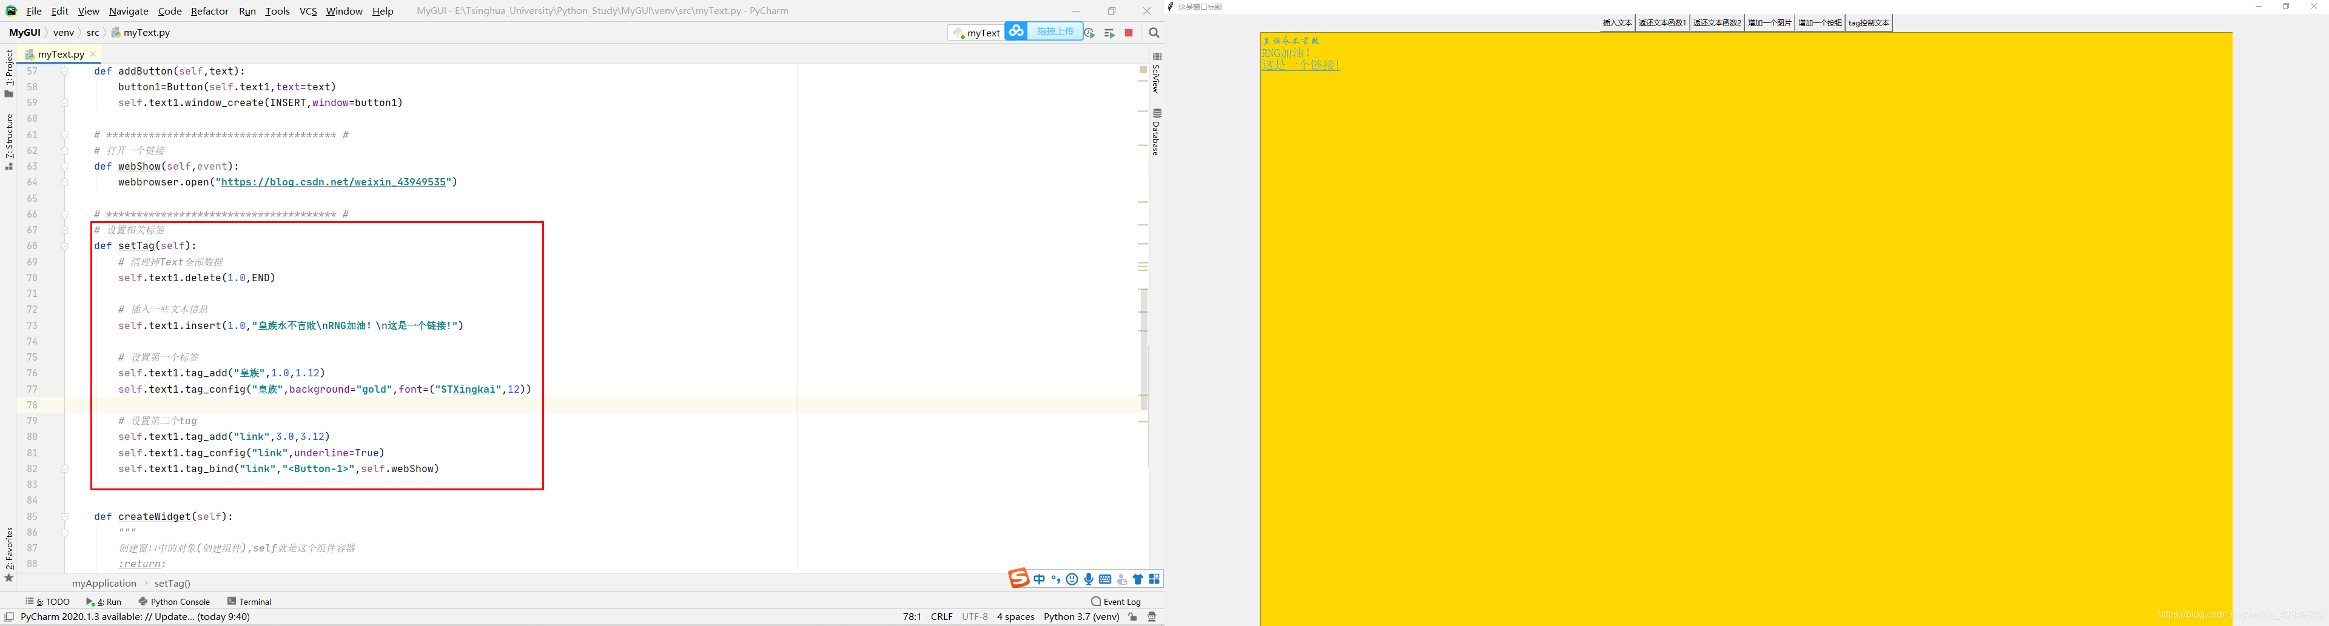Open the Run menu

coord(247,11)
